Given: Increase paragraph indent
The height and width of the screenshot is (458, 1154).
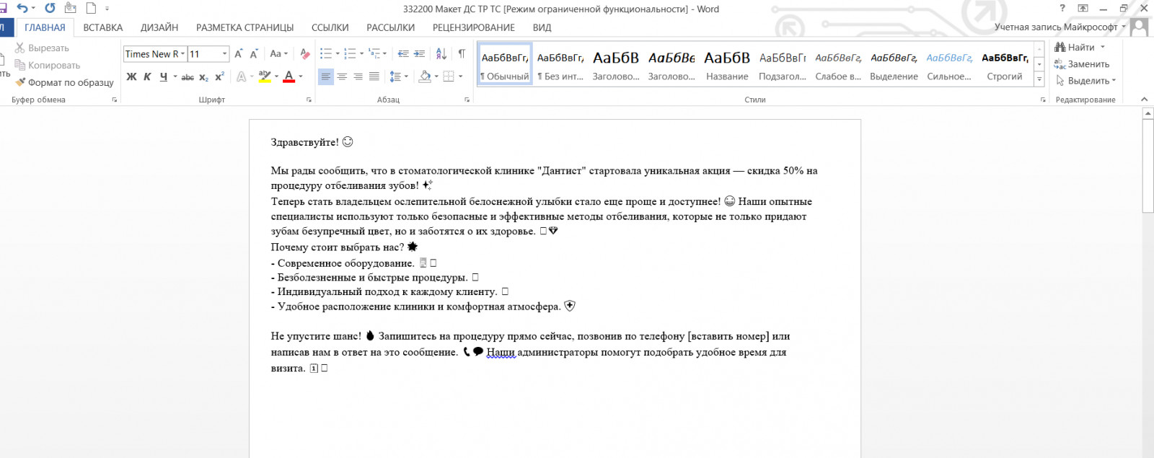Looking at the screenshot, I should click(x=419, y=53).
